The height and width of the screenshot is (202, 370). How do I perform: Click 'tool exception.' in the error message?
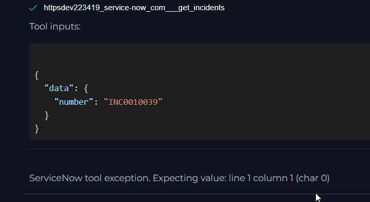[117, 178]
